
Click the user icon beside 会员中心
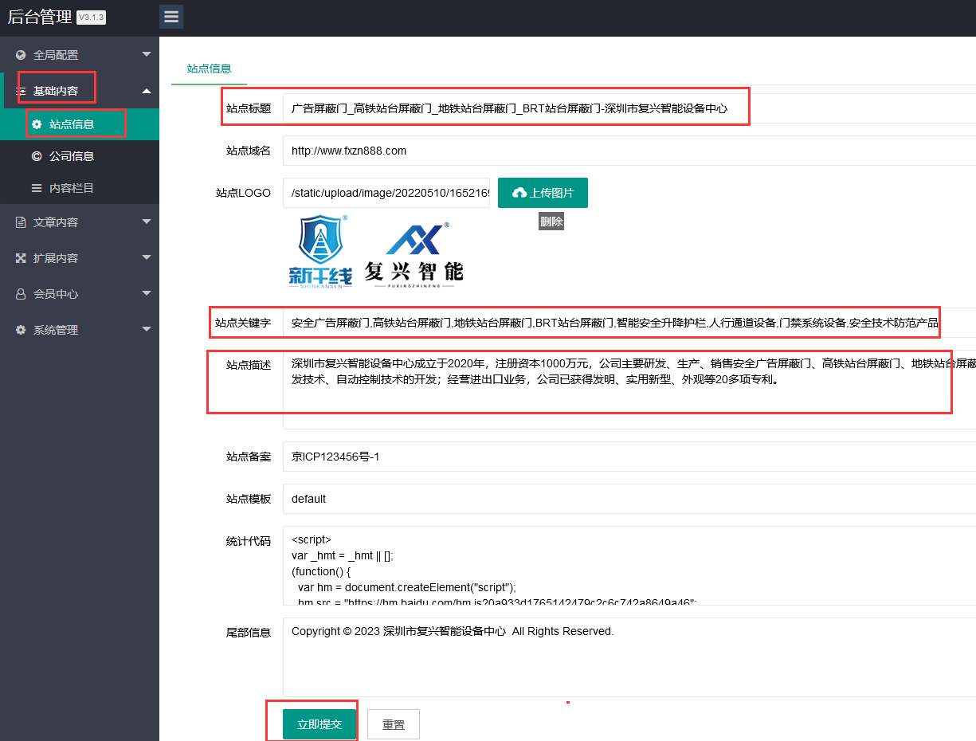point(21,294)
